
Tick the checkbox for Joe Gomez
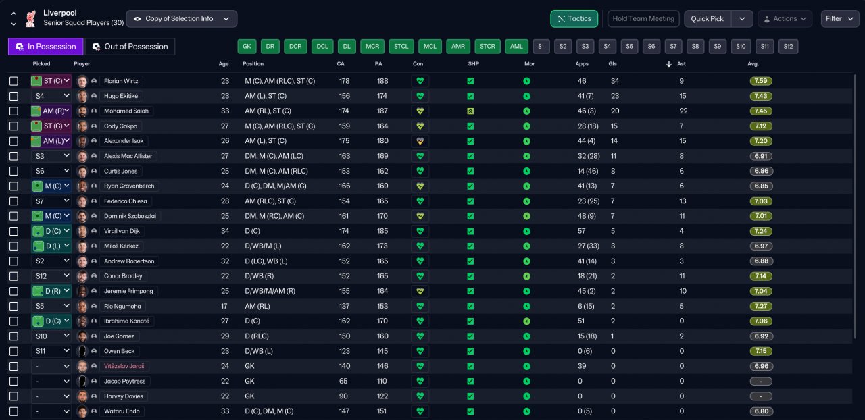pos(14,336)
